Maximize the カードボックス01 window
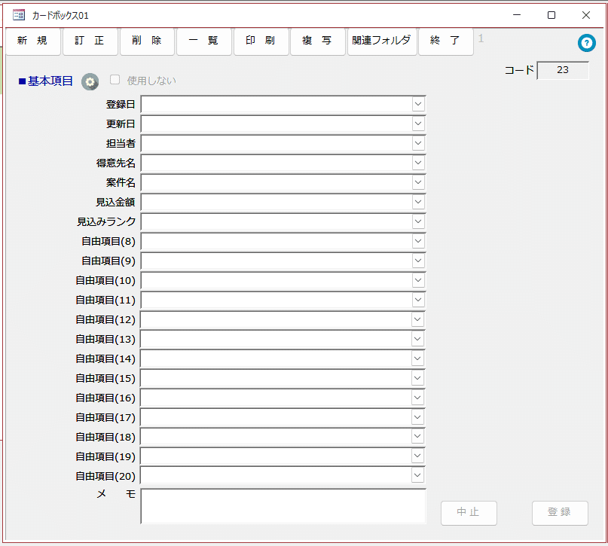 click(551, 15)
